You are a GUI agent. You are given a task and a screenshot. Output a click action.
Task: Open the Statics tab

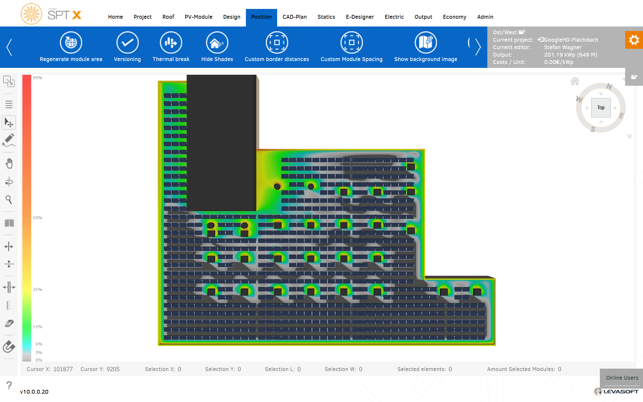pos(326,17)
